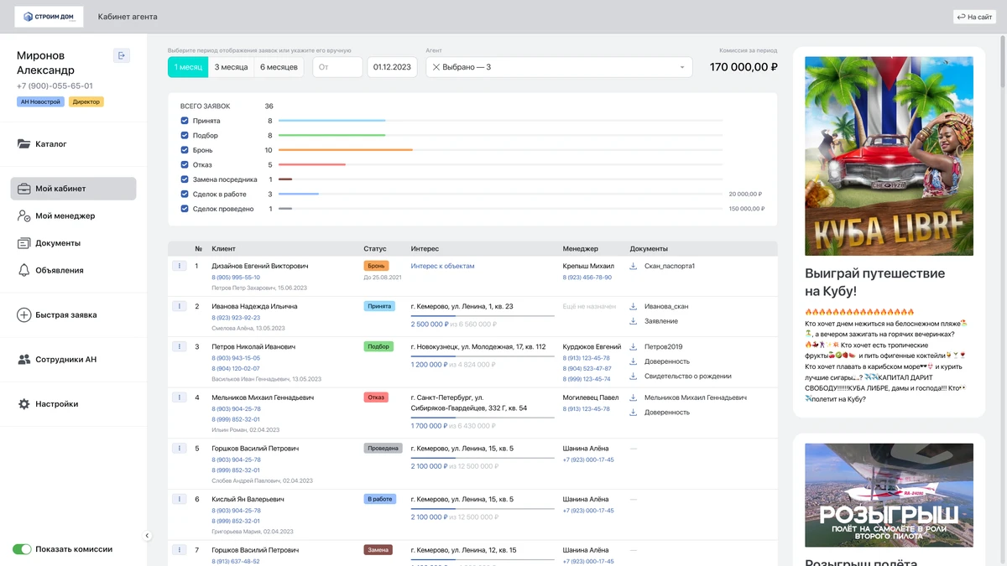
Task: Click the logout icon next to user name
Action: point(122,56)
